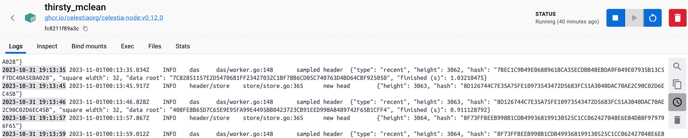Select the Exec tab
This screenshot has height=138, width=688.
pos(127,46)
